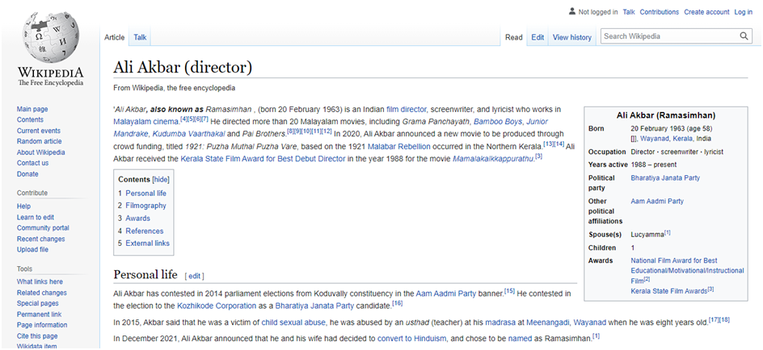Open the Talk link in top bar
Viewport: 763px width, 350px height.
point(629,11)
